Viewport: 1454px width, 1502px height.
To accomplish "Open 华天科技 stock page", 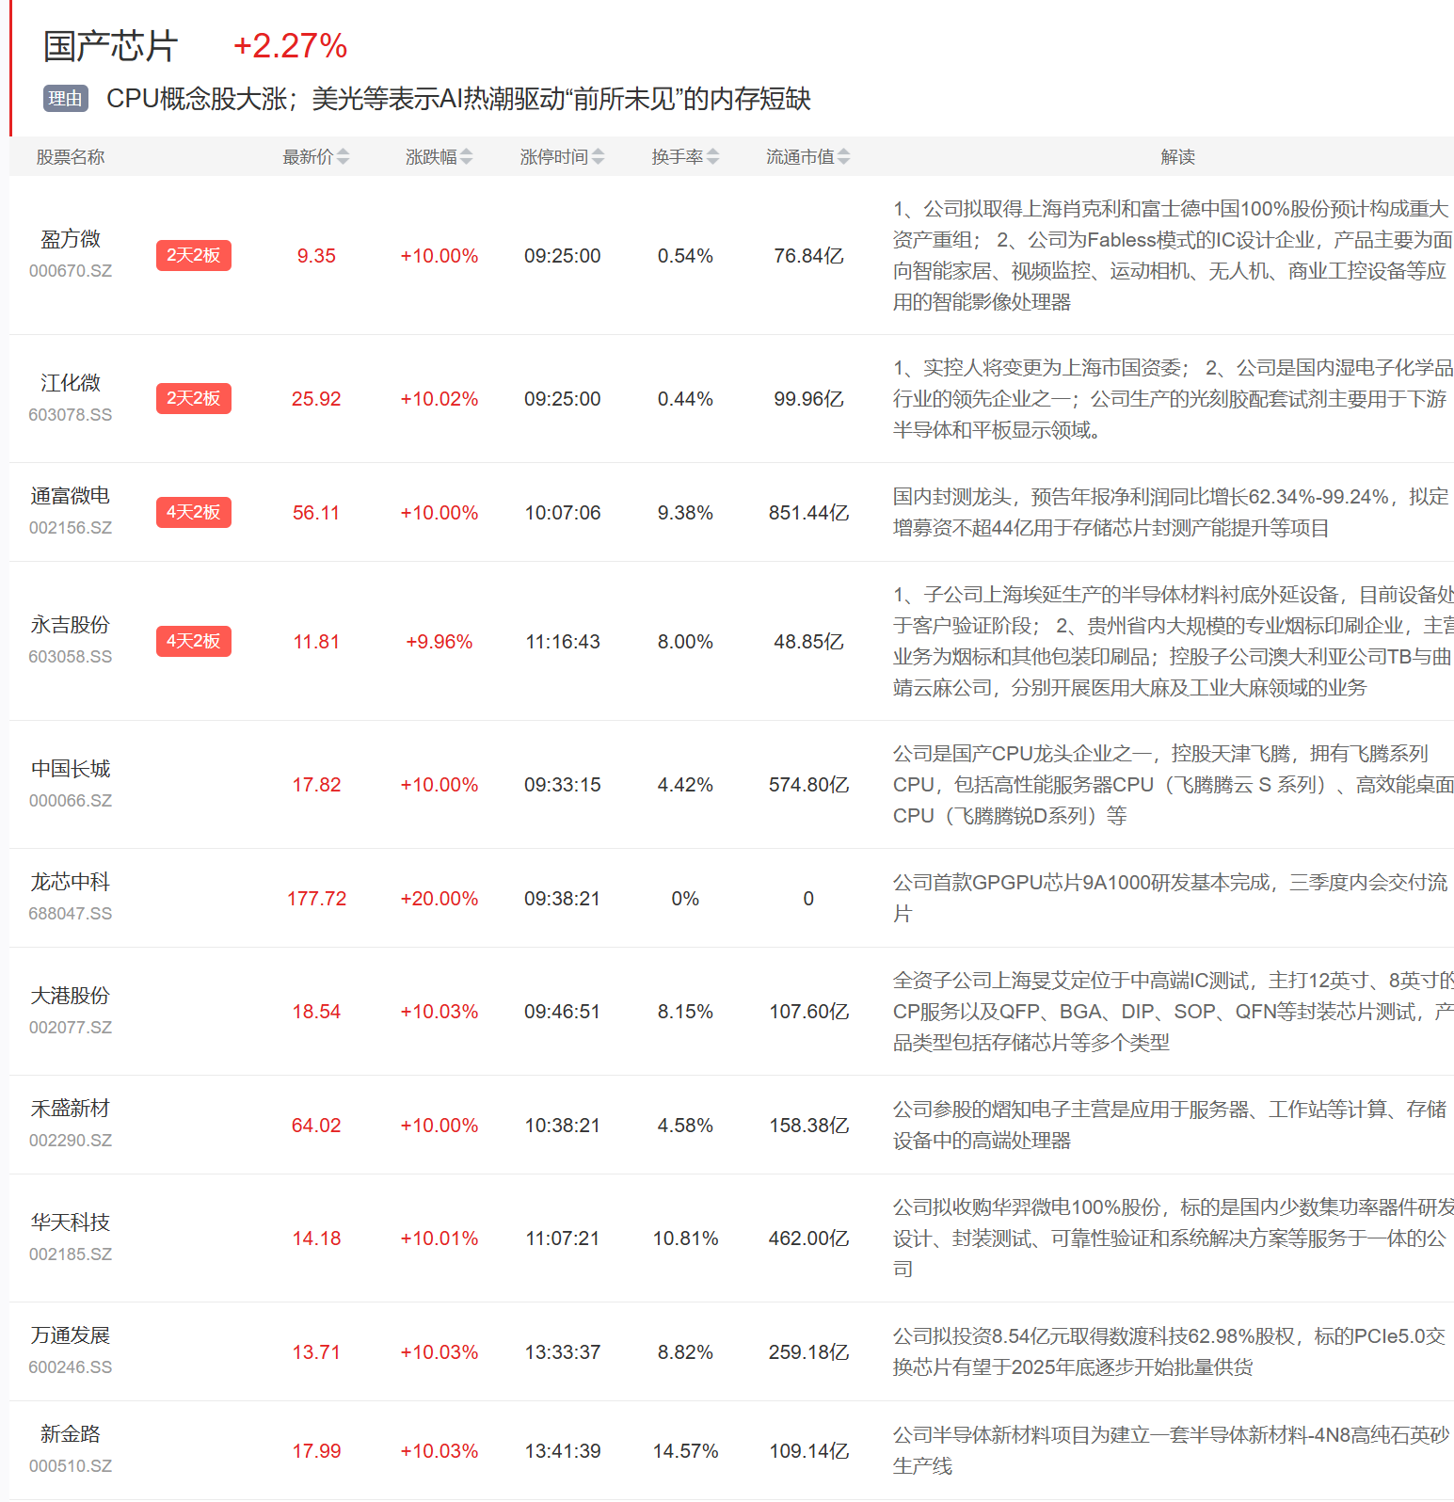I will [x=71, y=1223].
